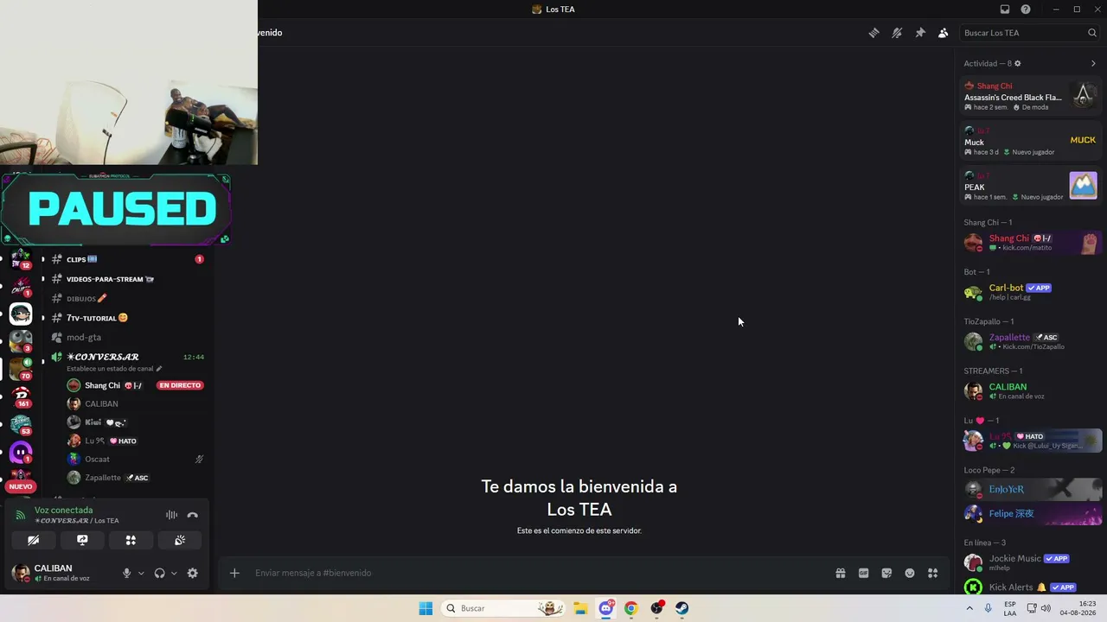Image resolution: width=1107 pixels, height=622 pixels.
Task: Focus the Enviar mensaje a #bienvenido field
Action: (x=536, y=573)
